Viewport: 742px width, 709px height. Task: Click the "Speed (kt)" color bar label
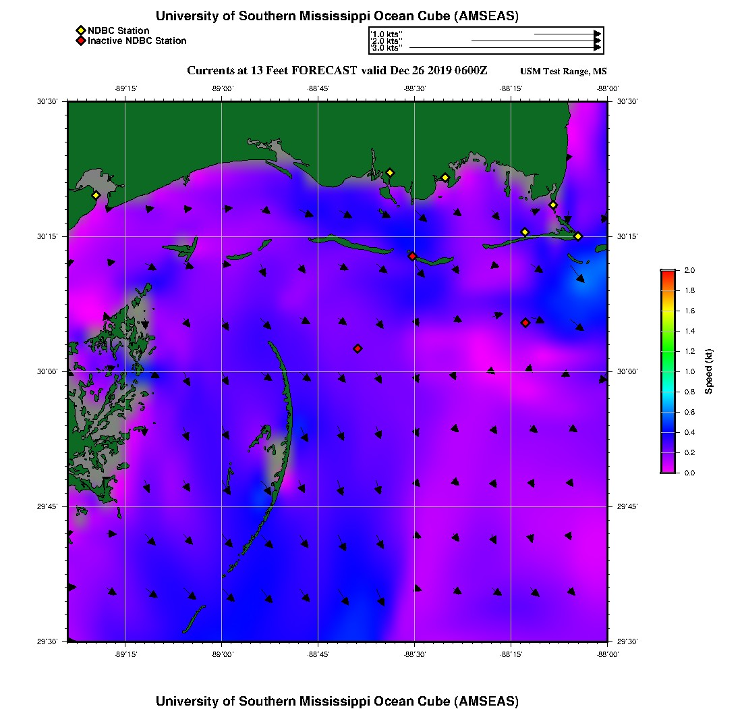point(708,371)
